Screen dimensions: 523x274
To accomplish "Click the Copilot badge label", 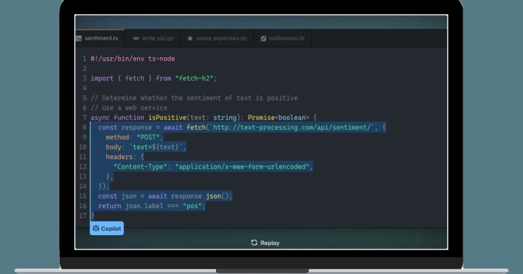I will [110, 229].
